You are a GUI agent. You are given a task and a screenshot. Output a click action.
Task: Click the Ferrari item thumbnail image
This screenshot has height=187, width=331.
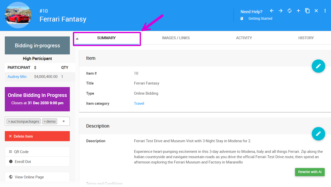18,15
